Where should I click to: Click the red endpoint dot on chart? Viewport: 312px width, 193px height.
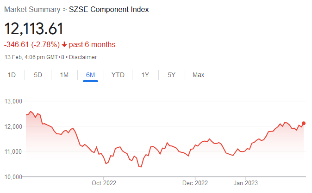coord(304,123)
